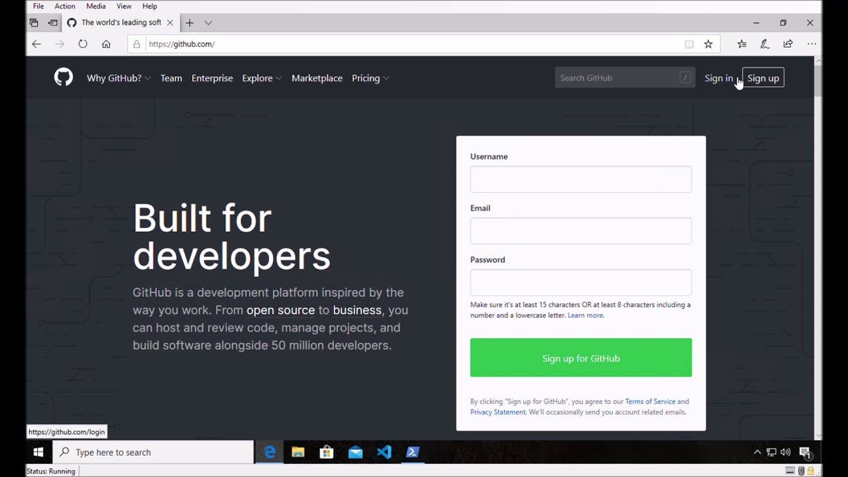Show hidden tray icons chevron
This screenshot has width=848, height=477.
click(757, 452)
